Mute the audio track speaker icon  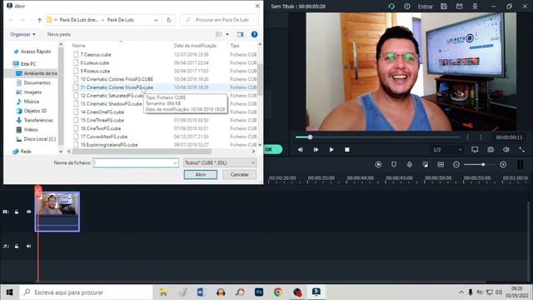[29, 246]
